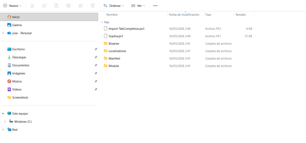Click the Import-TabCompletion.ps1 file icon
This screenshot has height=143, width=306.
(105, 29)
